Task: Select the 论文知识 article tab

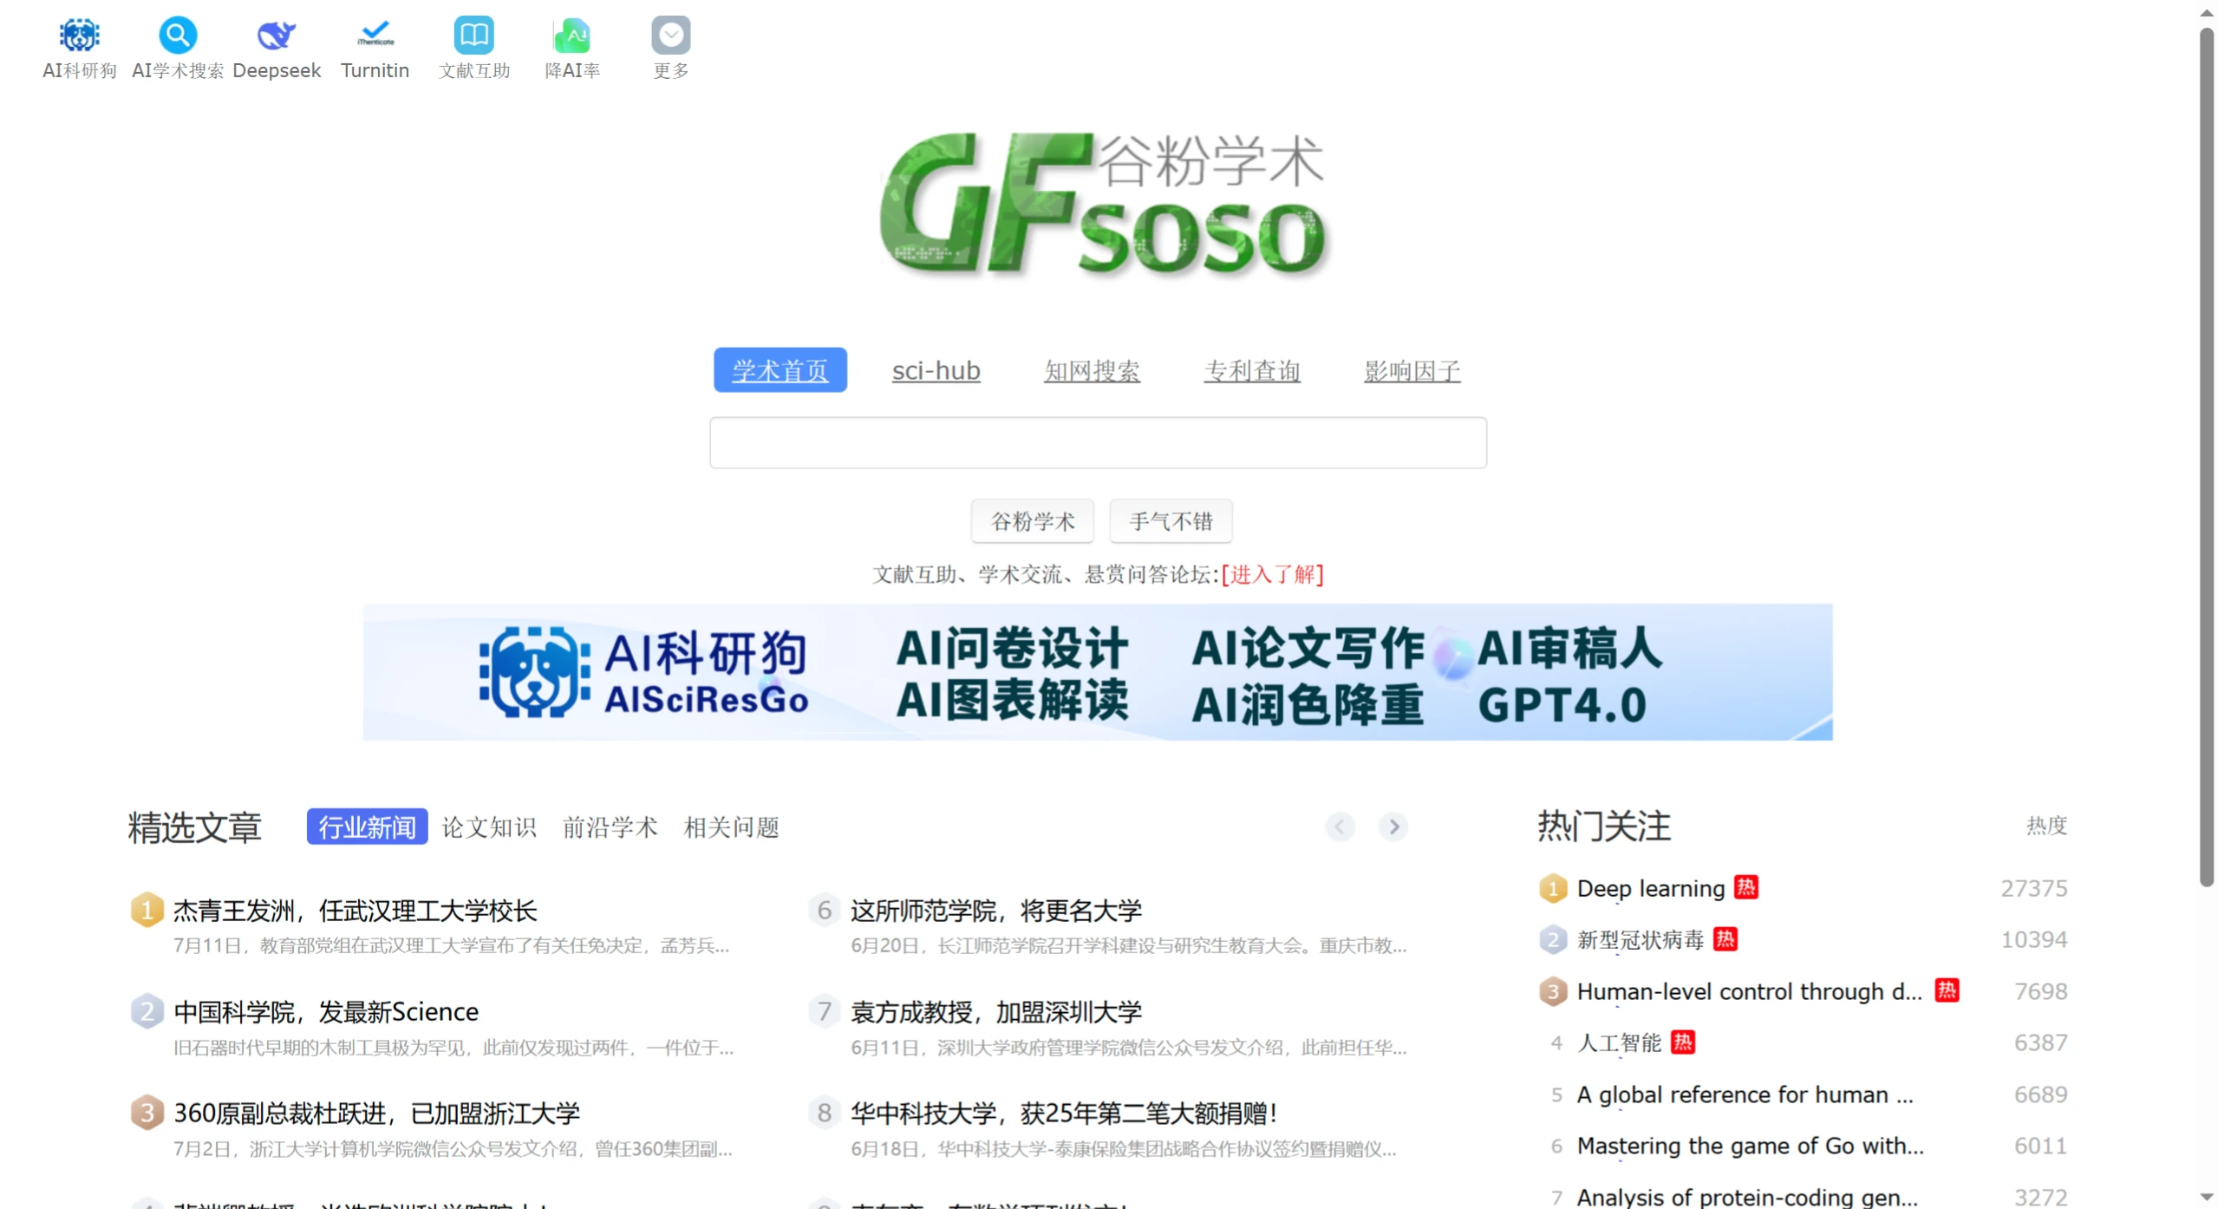Action: (x=489, y=827)
